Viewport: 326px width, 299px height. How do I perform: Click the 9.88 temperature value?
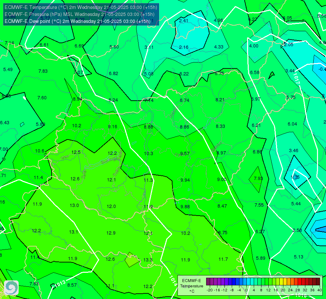185,207
